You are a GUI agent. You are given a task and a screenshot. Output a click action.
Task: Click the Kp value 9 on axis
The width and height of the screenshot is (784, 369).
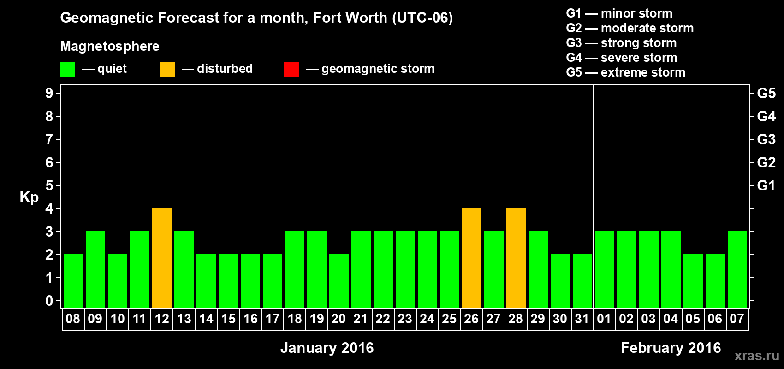point(49,93)
